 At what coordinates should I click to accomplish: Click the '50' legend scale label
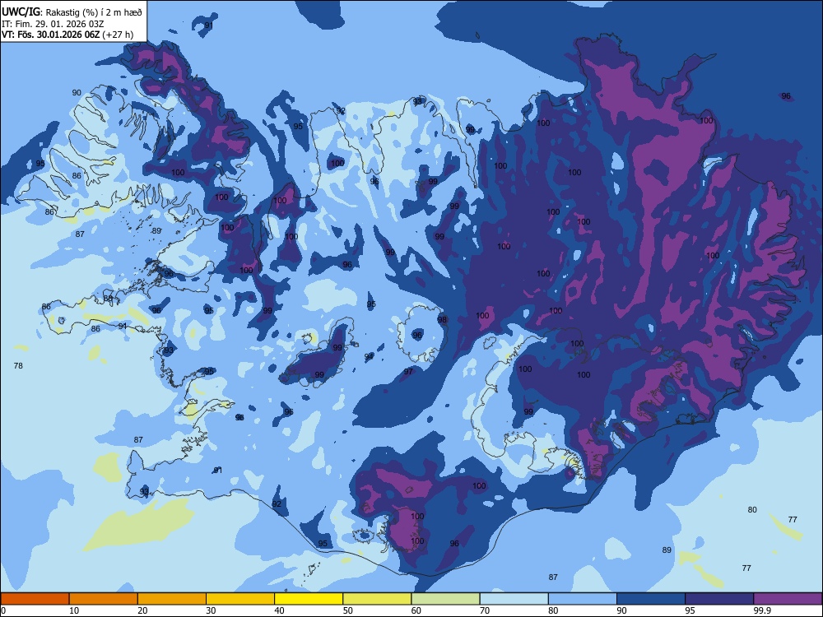point(347,610)
